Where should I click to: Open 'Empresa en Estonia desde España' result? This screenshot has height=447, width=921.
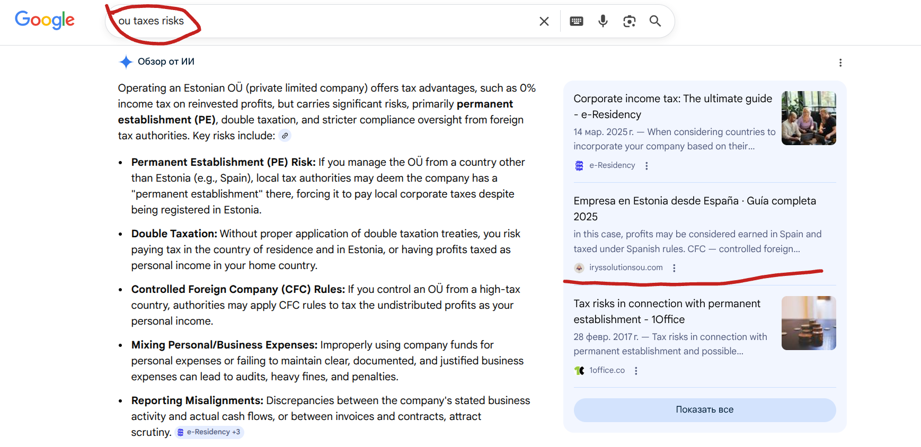click(x=695, y=209)
